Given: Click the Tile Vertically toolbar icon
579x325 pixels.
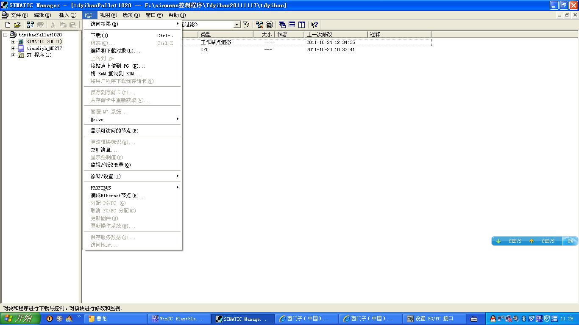Looking at the screenshot, I should [x=301, y=25].
